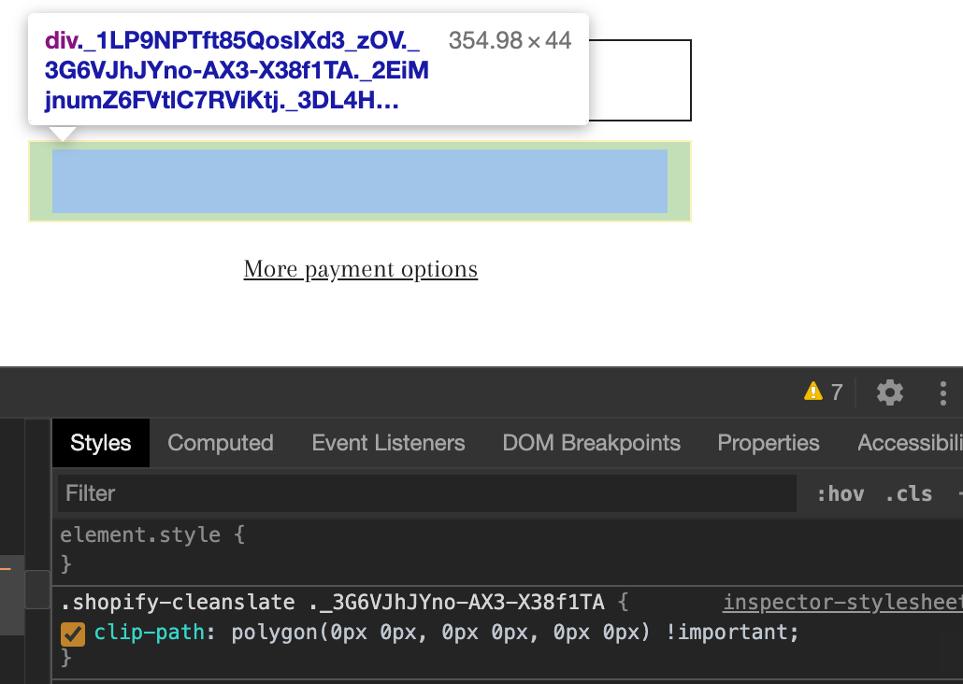The image size is (963, 684).
Task: Click the More payment options link
Action: (x=360, y=269)
